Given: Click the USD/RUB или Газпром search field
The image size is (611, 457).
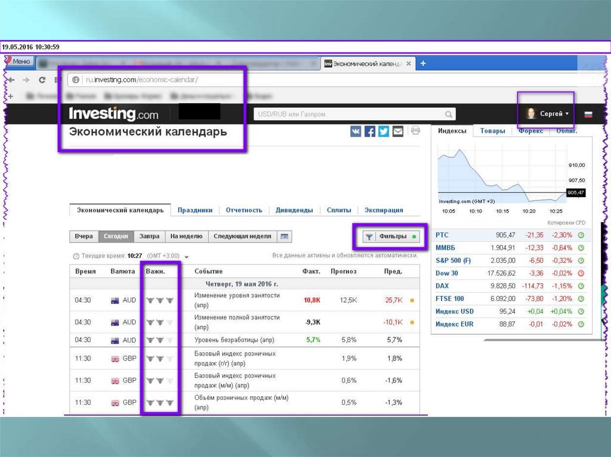Looking at the screenshot, I should click(x=349, y=114).
